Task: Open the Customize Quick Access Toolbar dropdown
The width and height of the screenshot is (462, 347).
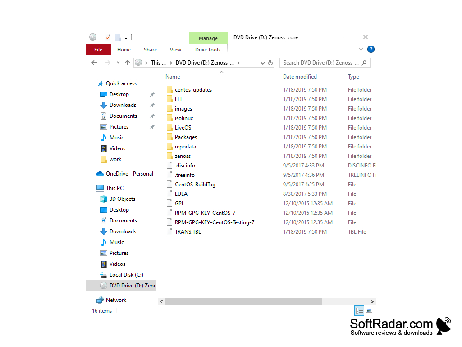Action: (x=126, y=37)
